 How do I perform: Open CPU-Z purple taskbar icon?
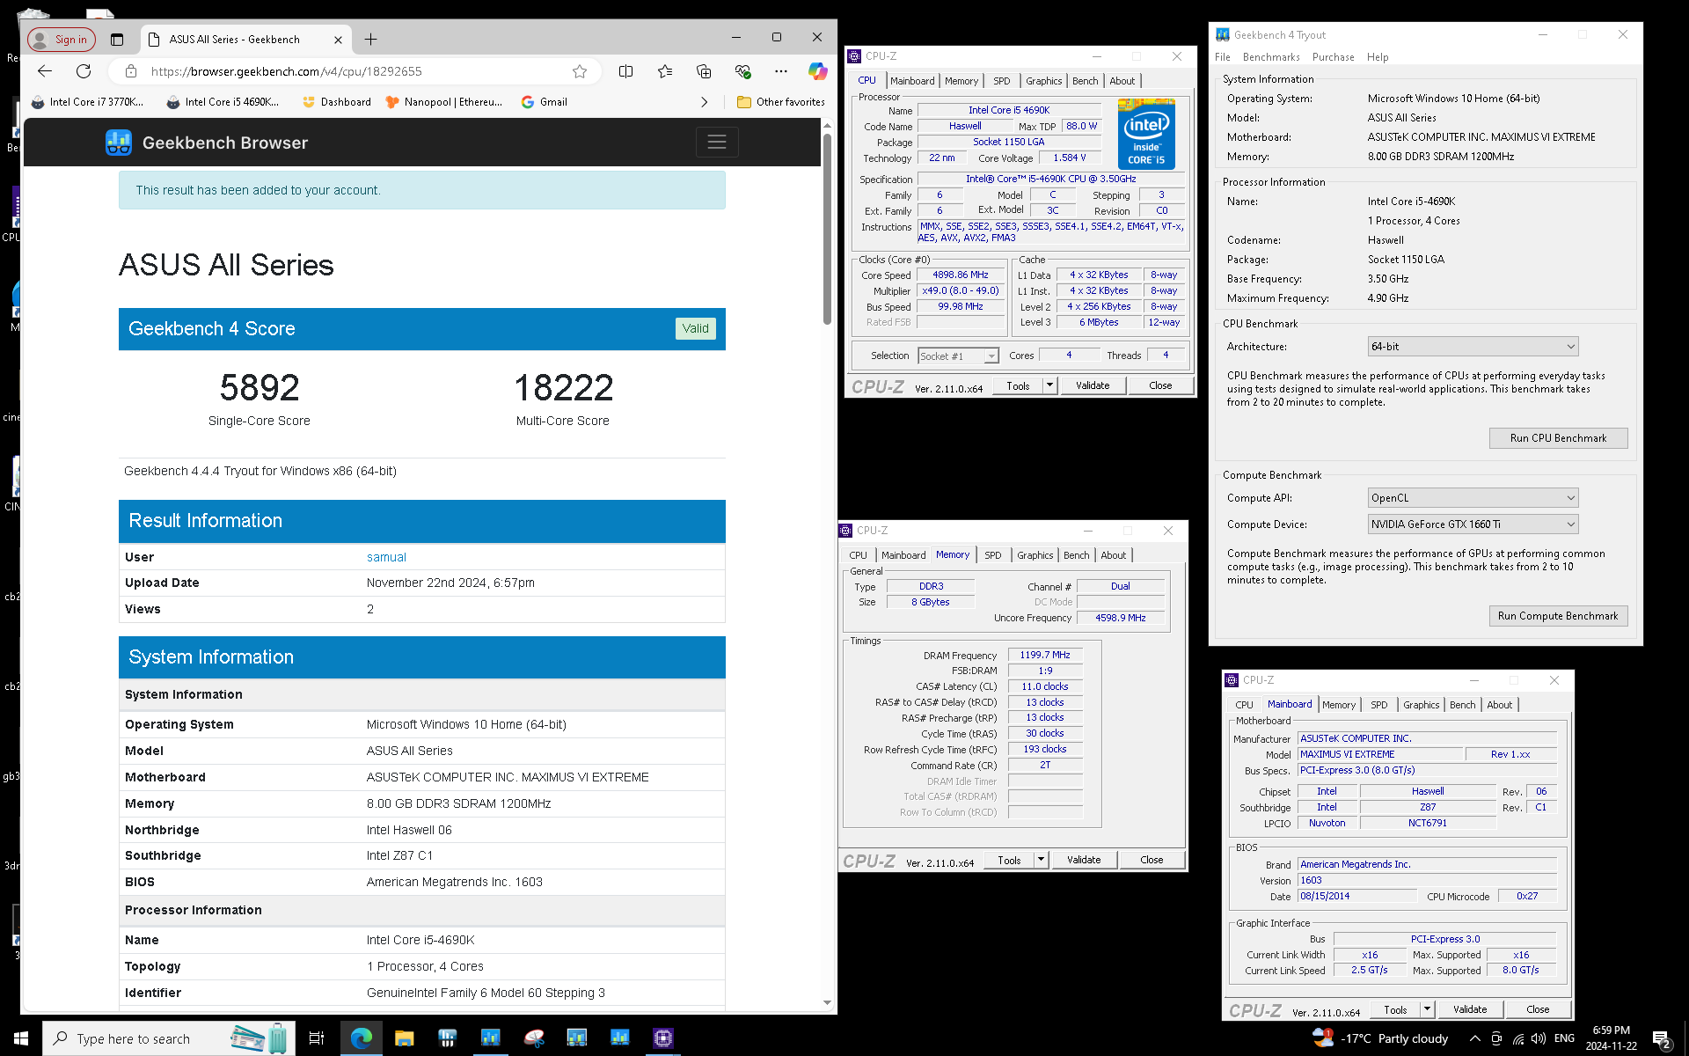tap(662, 1038)
